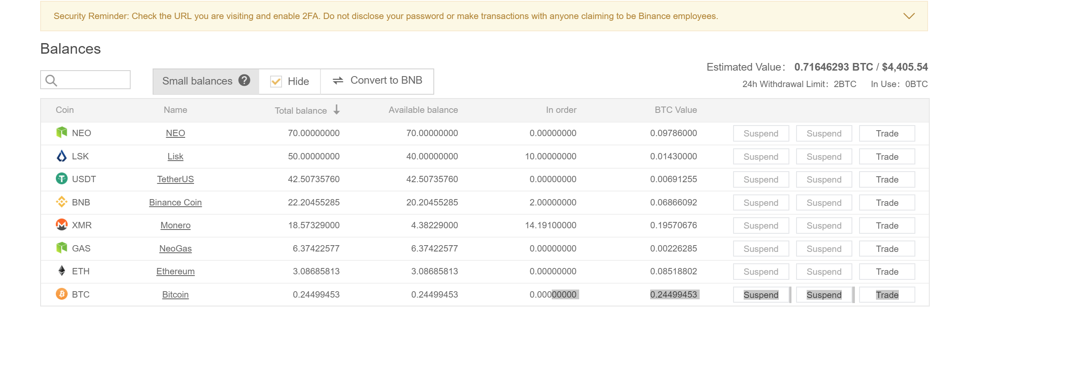Open the Lisk name link
The width and height of the screenshot is (1065, 380).
pos(175,156)
